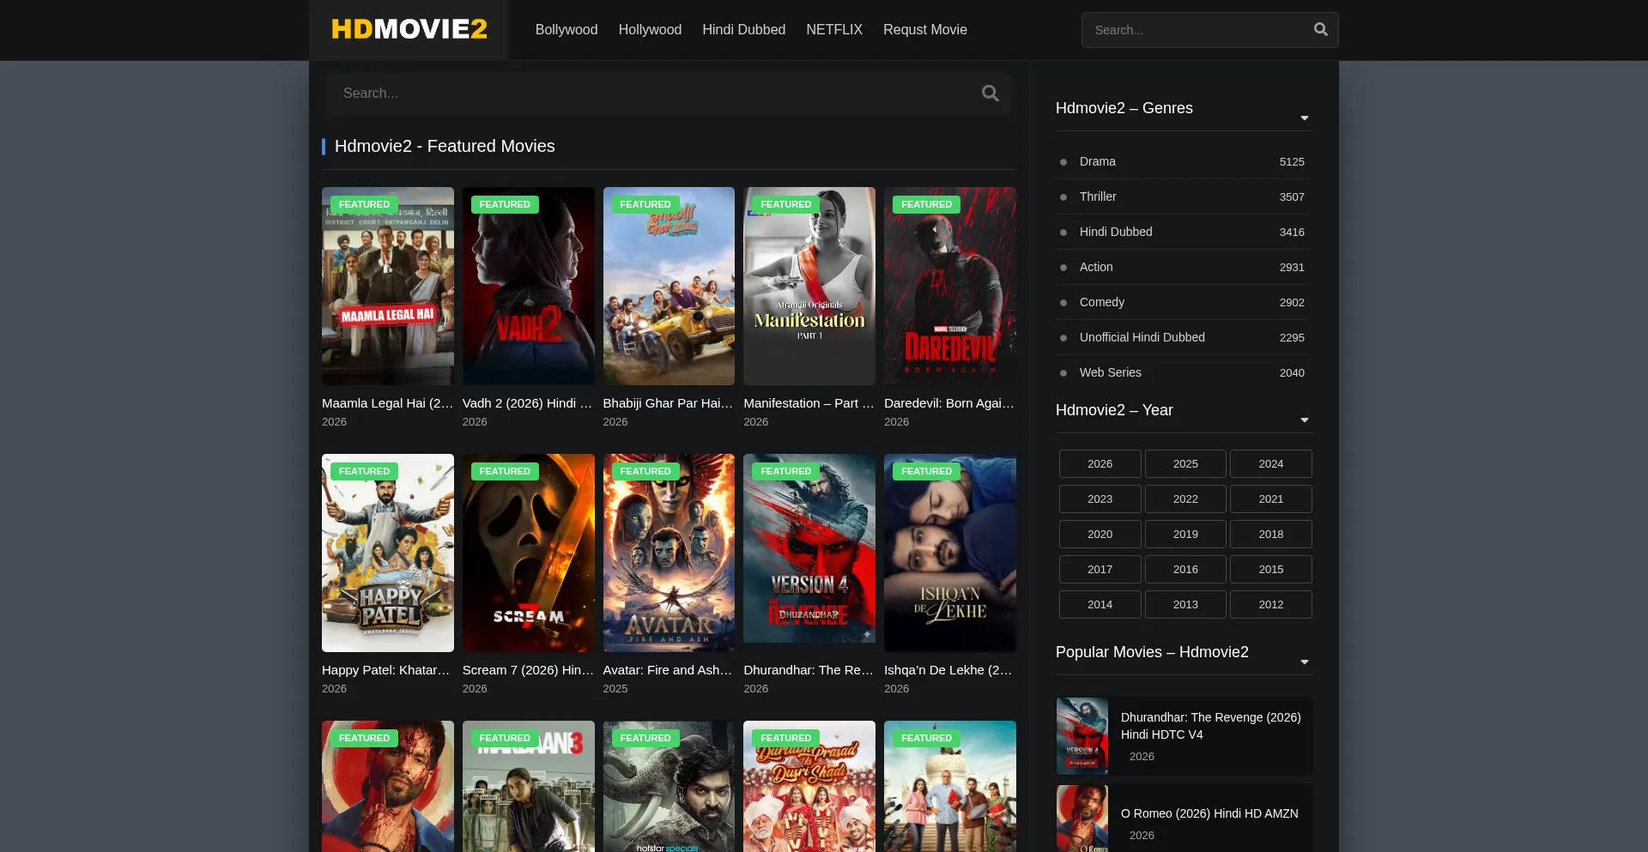Image resolution: width=1648 pixels, height=852 pixels.
Task: Collapse the Popular Movies – Hdmovie2 section arrow
Action: (x=1304, y=662)
